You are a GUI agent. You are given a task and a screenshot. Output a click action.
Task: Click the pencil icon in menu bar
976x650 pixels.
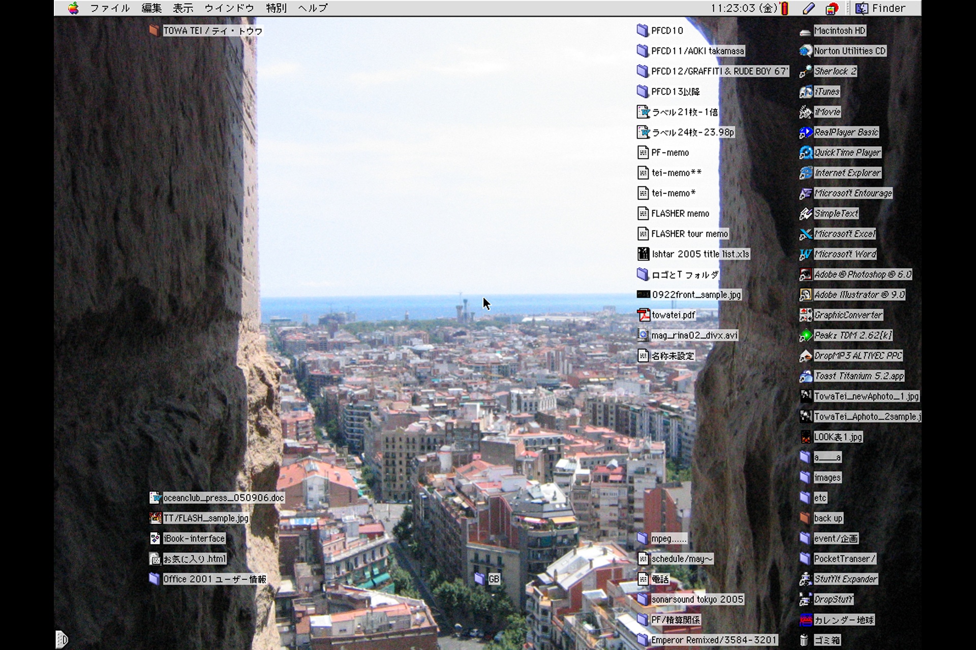pos(808,8)
